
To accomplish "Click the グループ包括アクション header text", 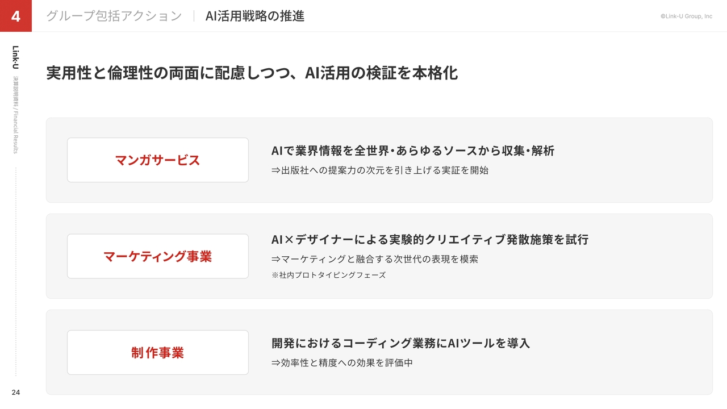I will [x=114, y=16].
